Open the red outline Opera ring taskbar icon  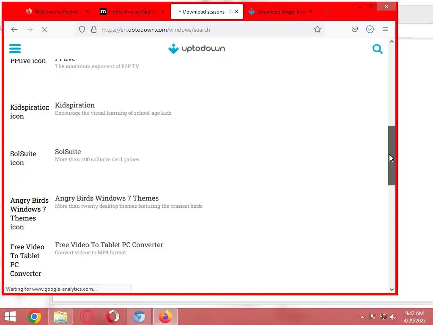[x=86, y=317]
